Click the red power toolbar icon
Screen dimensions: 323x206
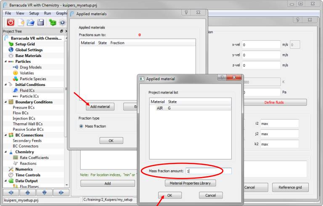11,22
